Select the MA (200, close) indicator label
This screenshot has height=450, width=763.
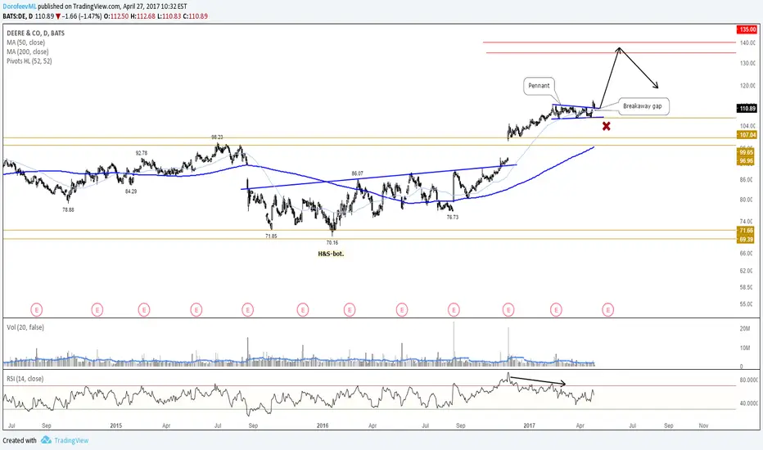pyautogui.click(x=27, y=52)
